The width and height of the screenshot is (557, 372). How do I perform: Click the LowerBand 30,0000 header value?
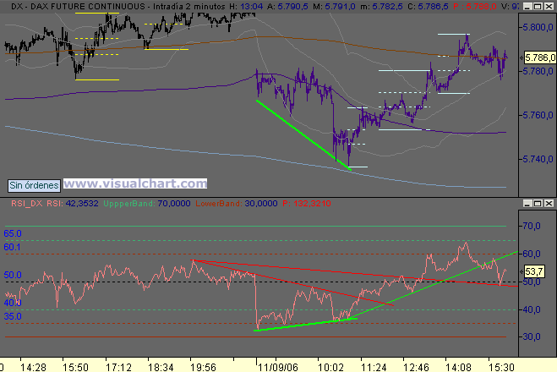[x=261, y=204]
